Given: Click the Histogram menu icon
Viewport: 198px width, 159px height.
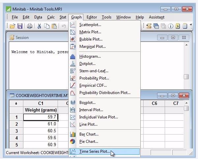Looking at the screenshot, I should [73, 56].
